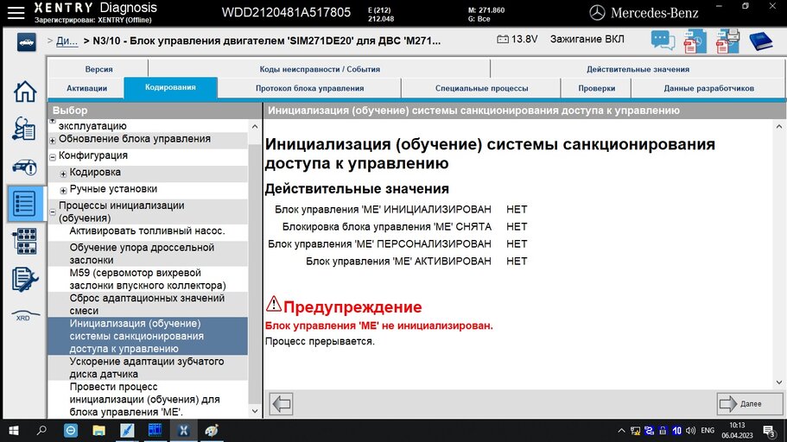Click the red 'Предупреждение' warning heading

pyautogui.click(x=352, y=306)
